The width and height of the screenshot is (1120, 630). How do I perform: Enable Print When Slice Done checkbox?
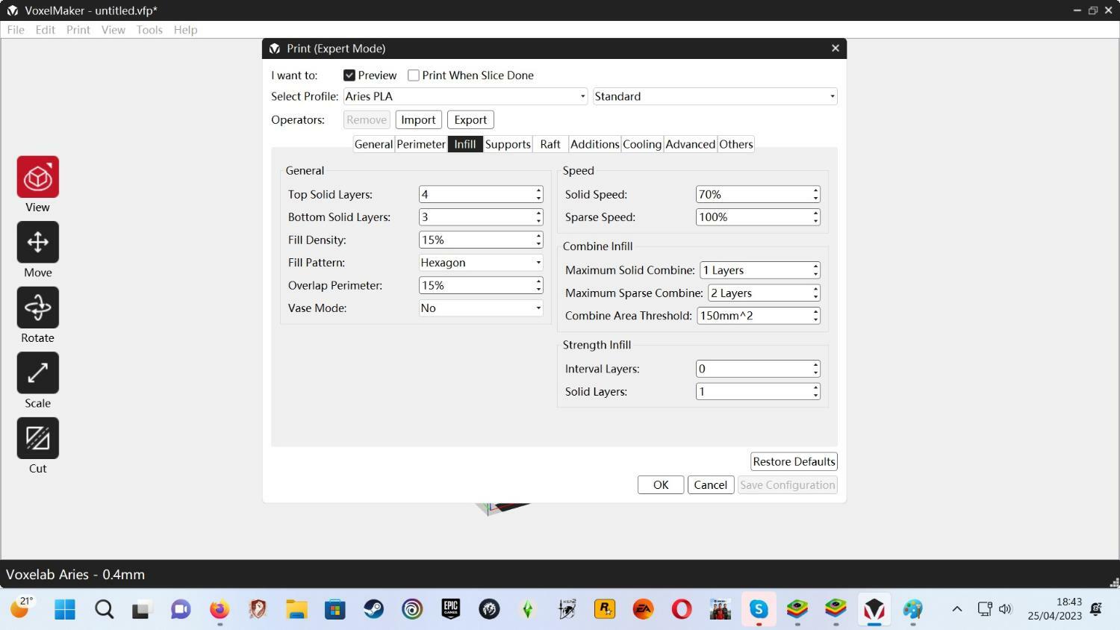click(x=413, y=75)
